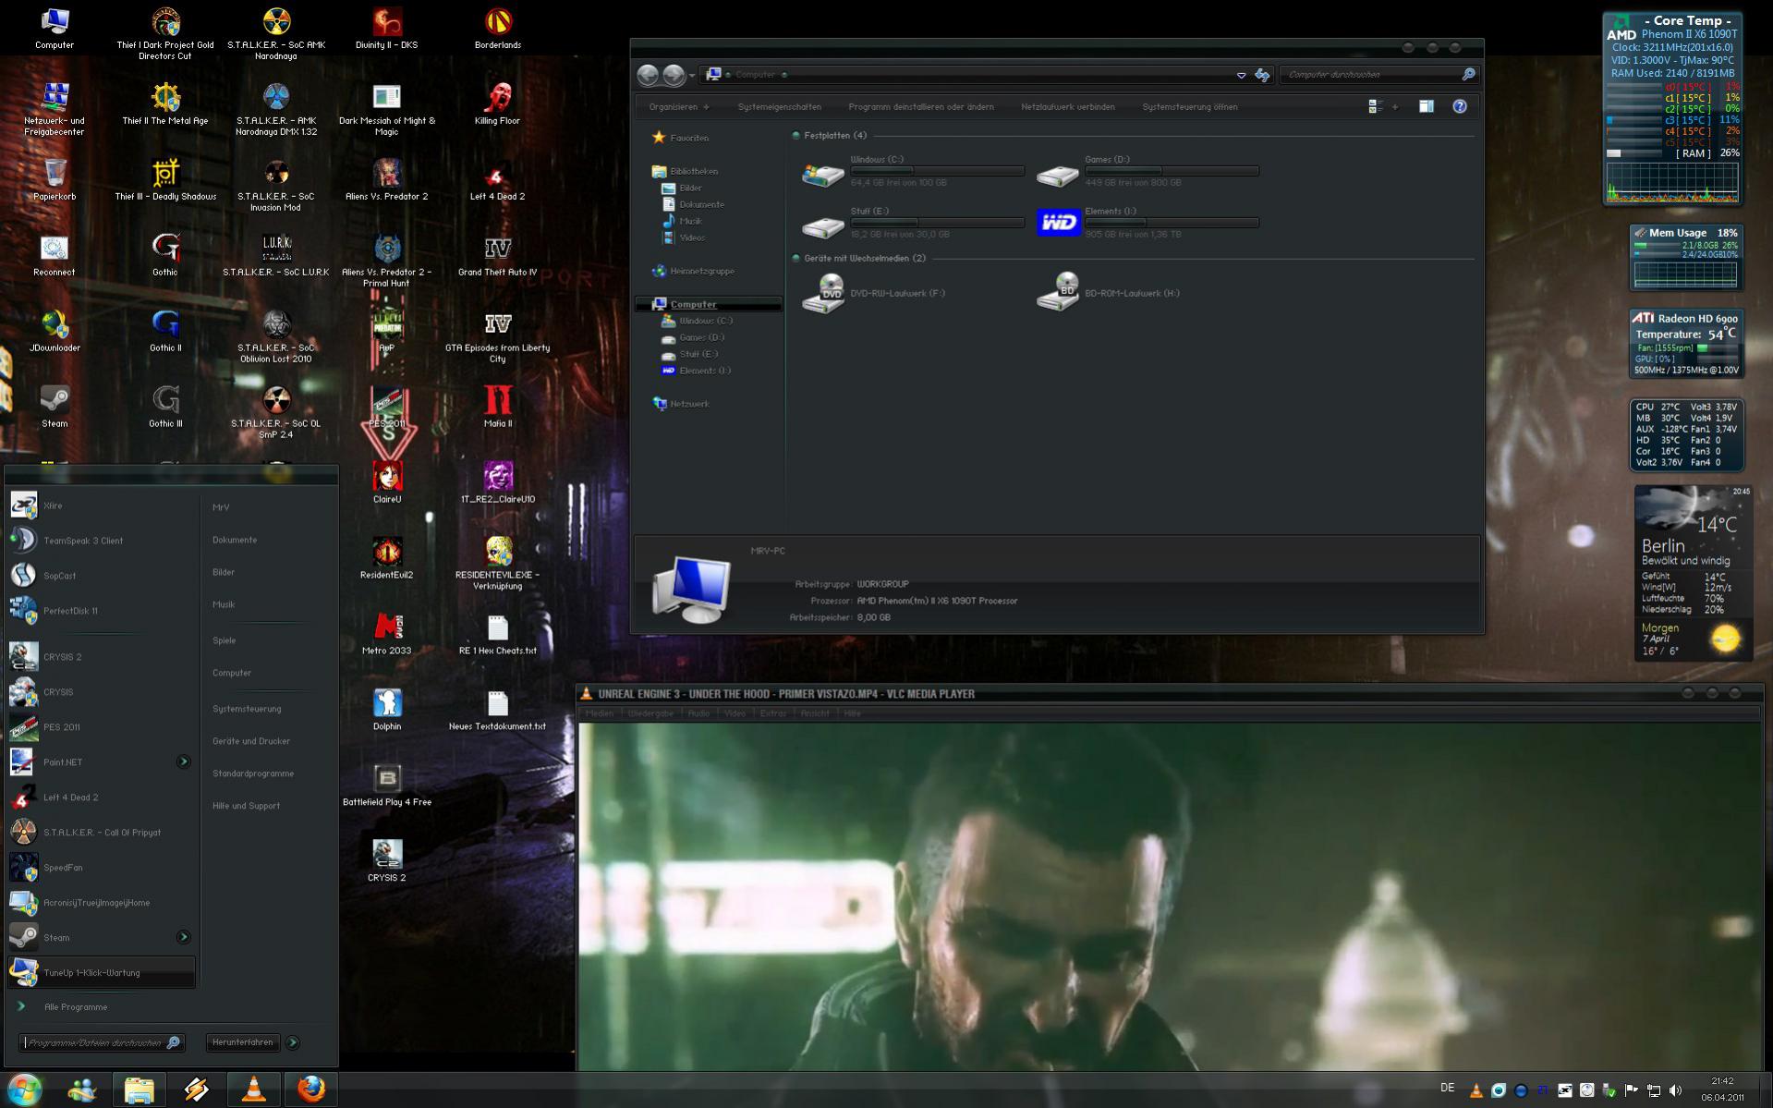
Task: Select the Metro 2033 desktop icon
Action: coord(387,634)
